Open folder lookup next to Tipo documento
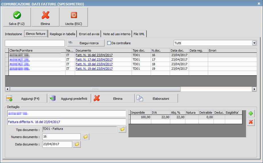The image size is (263, 163). (122, 129)
